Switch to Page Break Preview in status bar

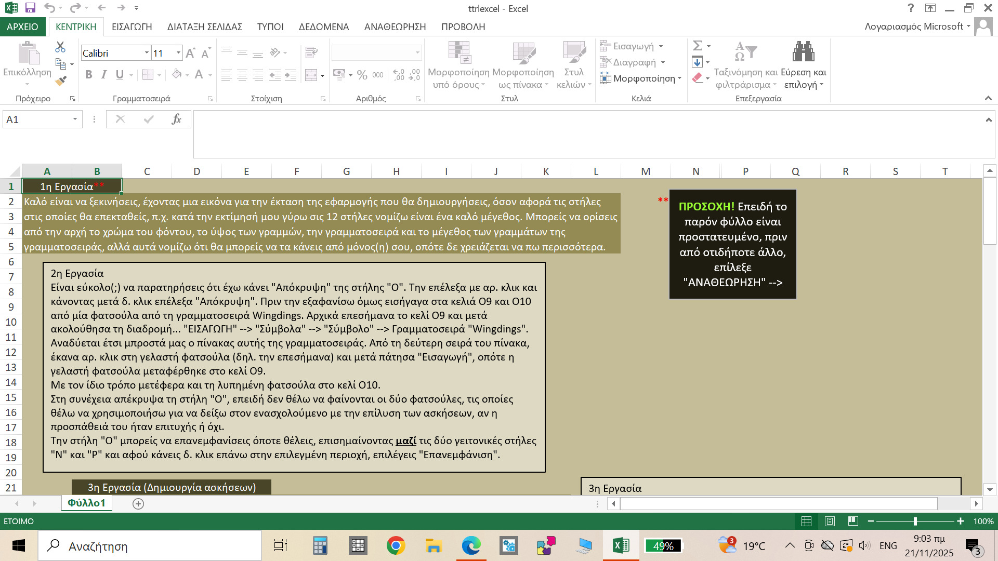click(x=853, y=521)
